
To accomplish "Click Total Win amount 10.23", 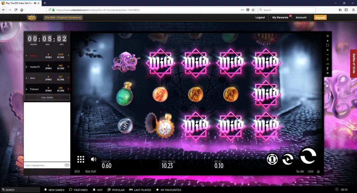I will tap(167, 166).
